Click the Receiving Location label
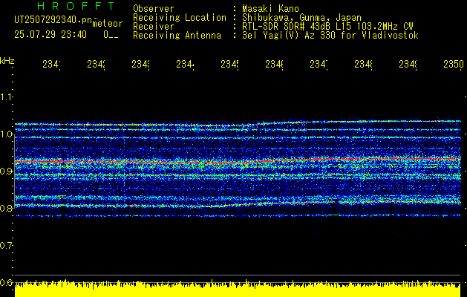 (180, 18)
